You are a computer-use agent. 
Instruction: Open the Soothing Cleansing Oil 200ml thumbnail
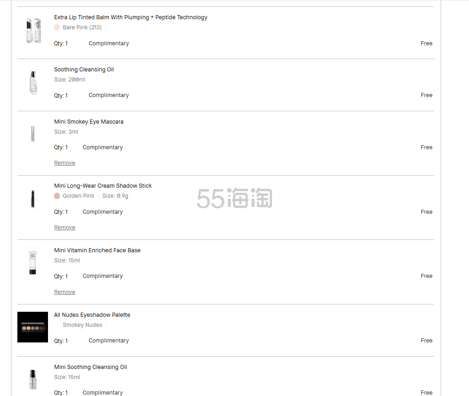pos(33,83)
